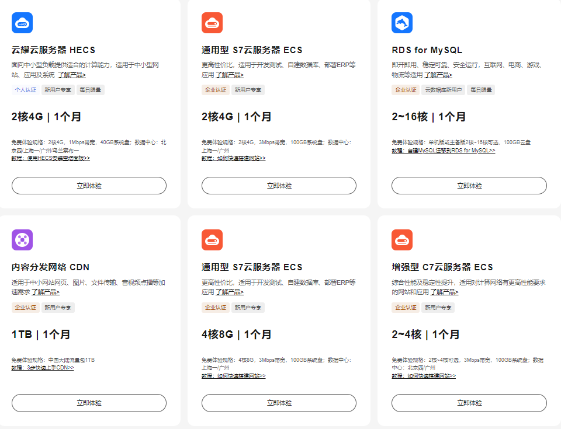Click 立即体验 on the 2核4G 通用型 S7 ECS card
Image resolution: width=561 pixels, height=429 pixels.
[279, 186]
